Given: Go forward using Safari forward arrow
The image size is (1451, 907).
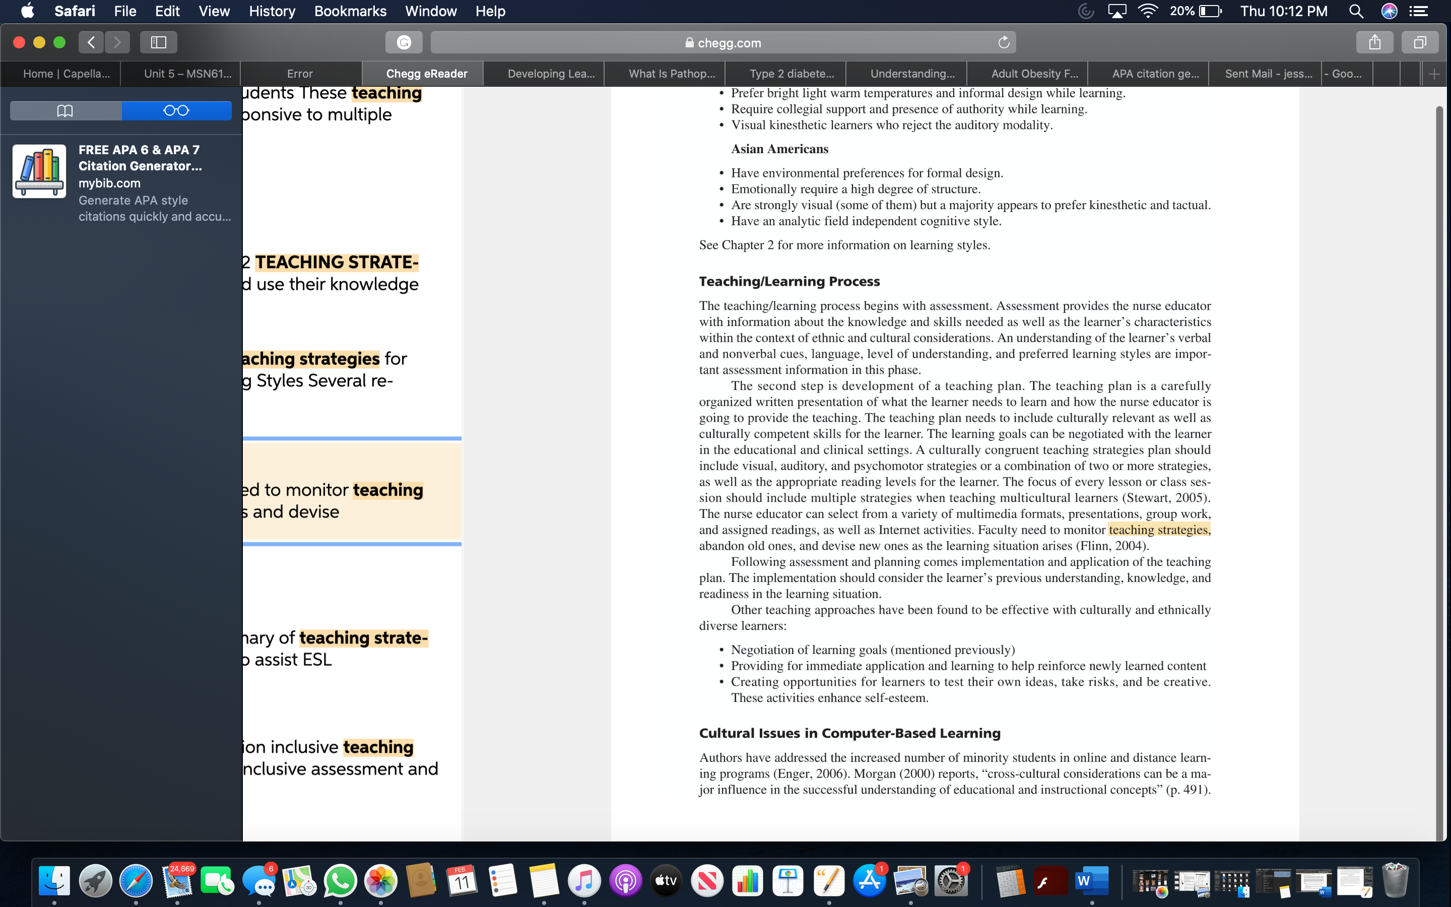Looking at the screenshot, I should coord(117,42).
